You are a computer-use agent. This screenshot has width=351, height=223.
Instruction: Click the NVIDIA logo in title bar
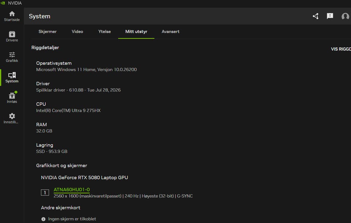point(3,3)
